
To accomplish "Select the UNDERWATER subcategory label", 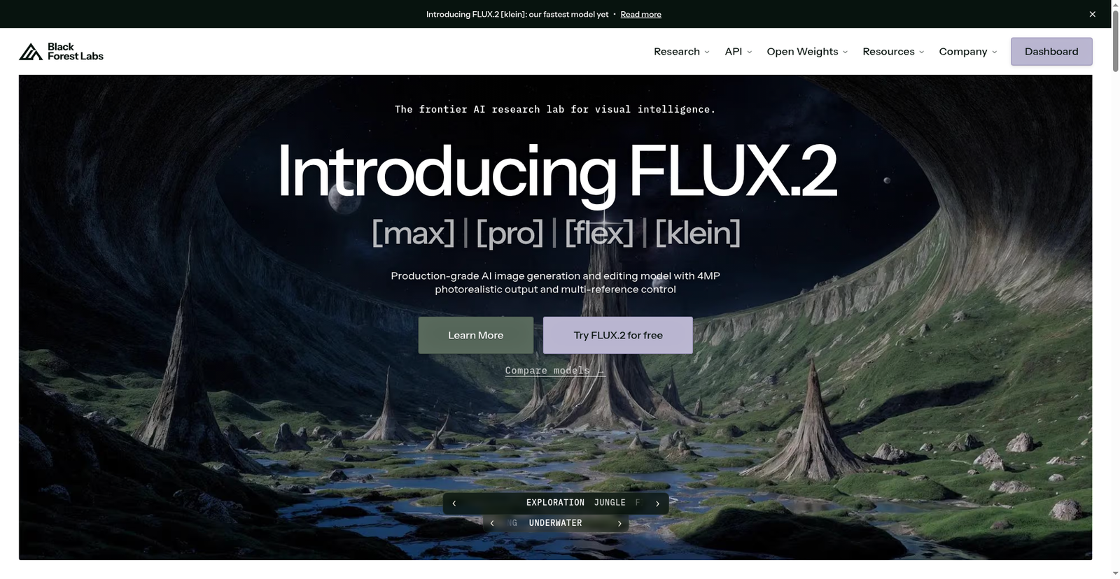I will point(555,523).
